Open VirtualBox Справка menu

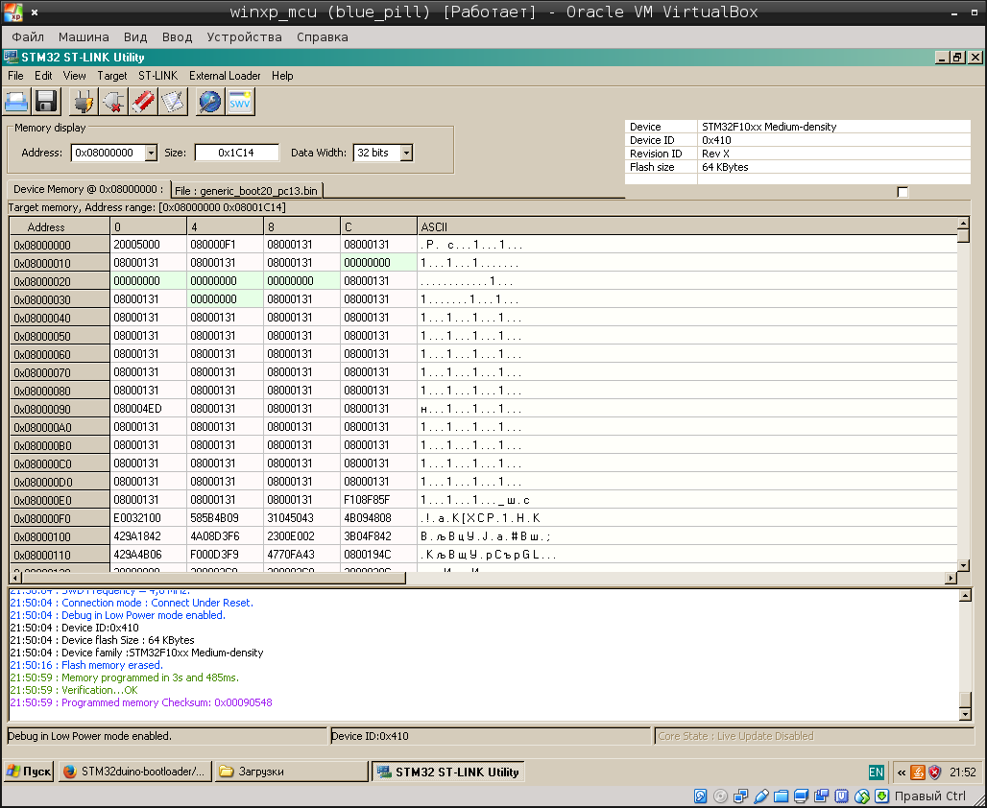pos(323,37)
